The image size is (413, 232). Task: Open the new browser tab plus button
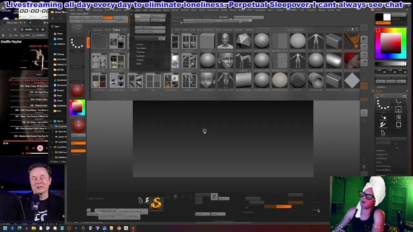click(30, 23)
